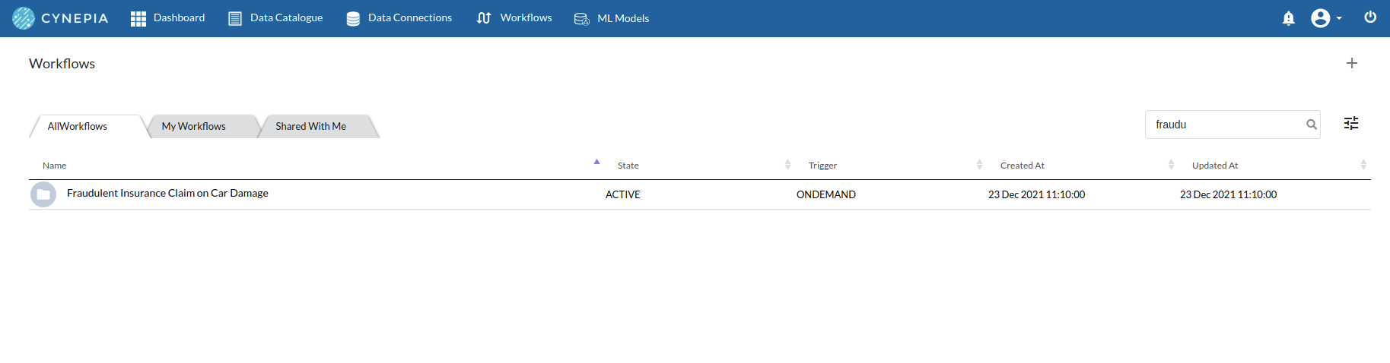Viewport: 1390px width, 363px height.
Task: Click the search magnifier icon
Action: point(1312,125)
